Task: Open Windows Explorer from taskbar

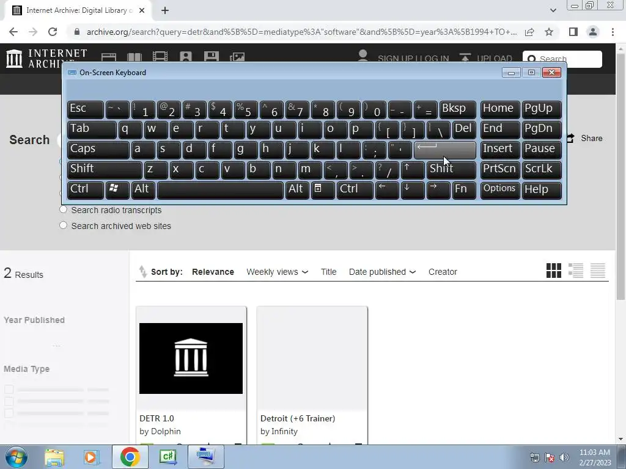Action: tap(54, 457)
